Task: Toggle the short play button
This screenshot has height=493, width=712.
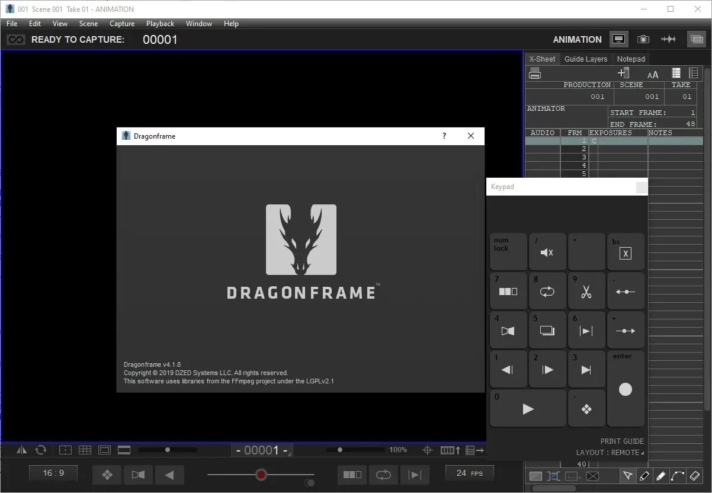Action: pos(415,475)
